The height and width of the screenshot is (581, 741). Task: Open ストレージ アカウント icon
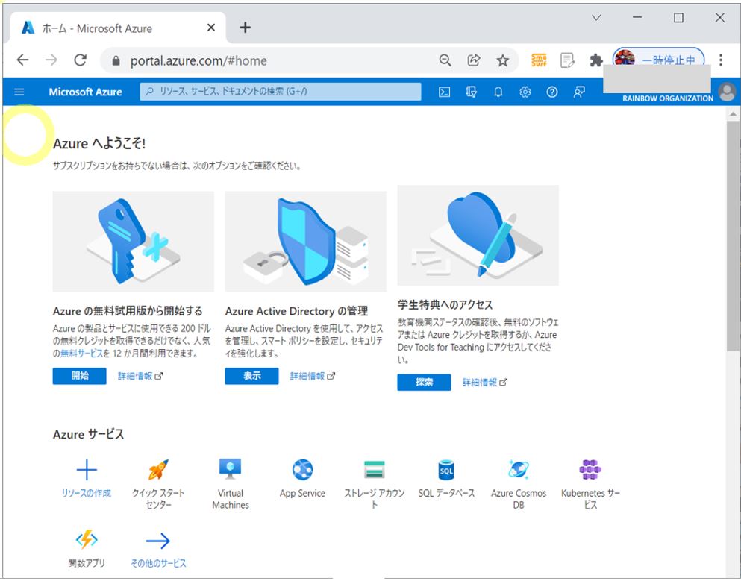[375, 470]
